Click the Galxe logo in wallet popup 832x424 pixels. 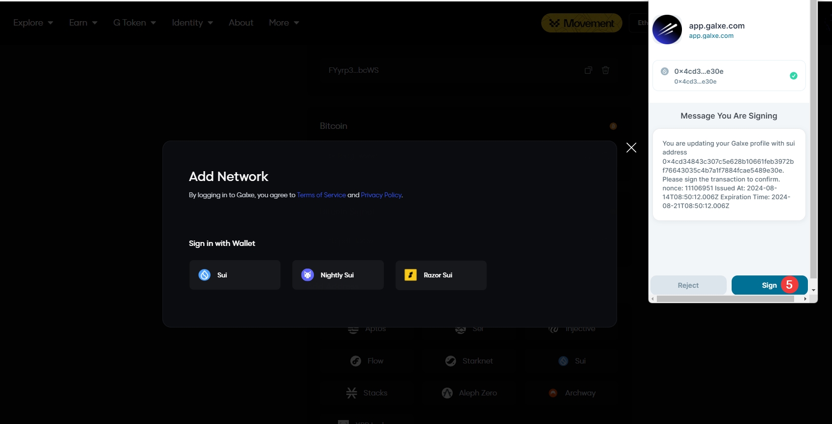point(667,30)
